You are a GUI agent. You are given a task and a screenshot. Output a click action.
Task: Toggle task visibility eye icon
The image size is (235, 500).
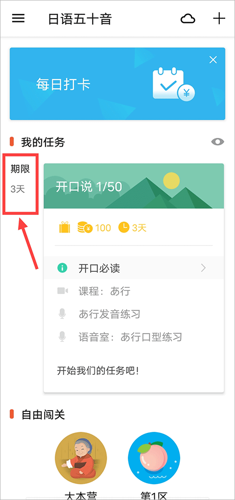[218, 142]
